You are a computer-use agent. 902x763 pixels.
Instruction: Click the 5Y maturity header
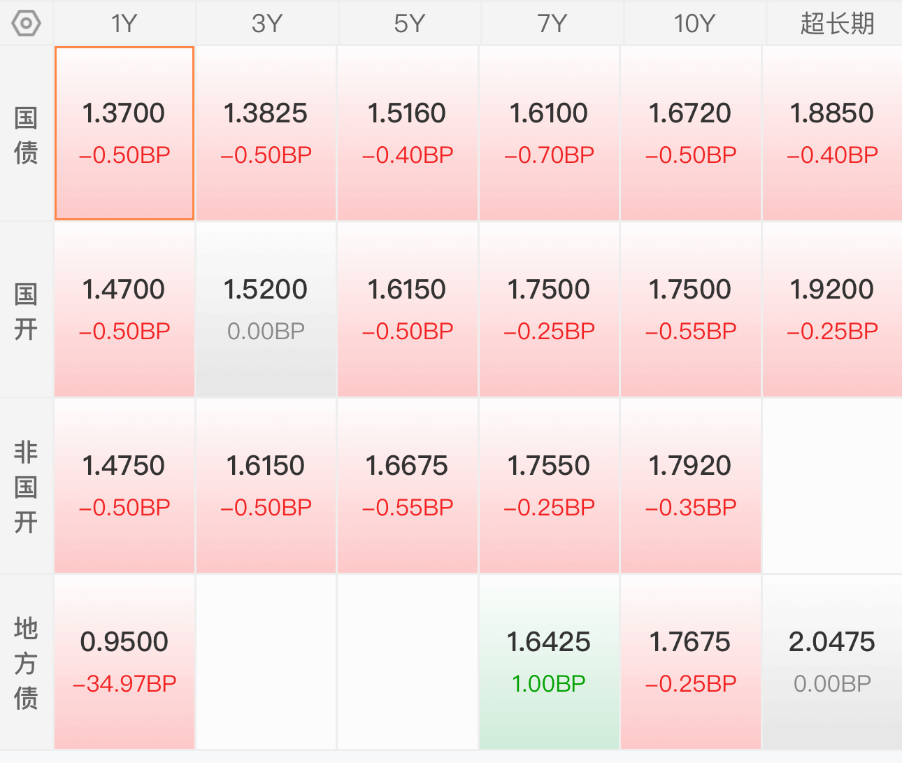tap(409, 23)
